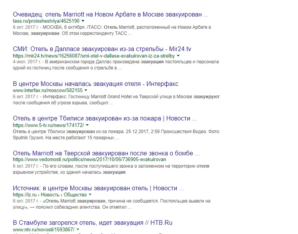Viewport: 298px width, 234px height.
Task: Expand www.interfax.ru URL dropdown arrow
Action: 86,90
